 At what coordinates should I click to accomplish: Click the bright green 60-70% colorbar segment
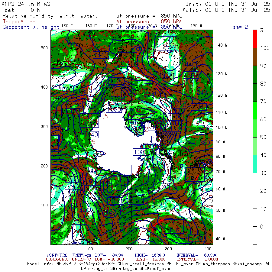[x=255, y=110]
